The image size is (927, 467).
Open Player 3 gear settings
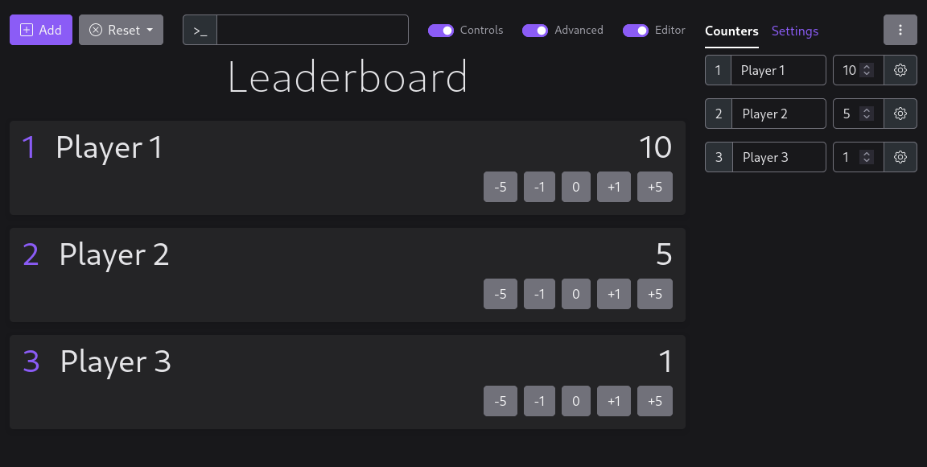click(900, 157)
